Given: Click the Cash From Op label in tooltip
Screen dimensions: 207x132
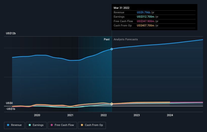Looking at the screenshot, I should 123,26.
